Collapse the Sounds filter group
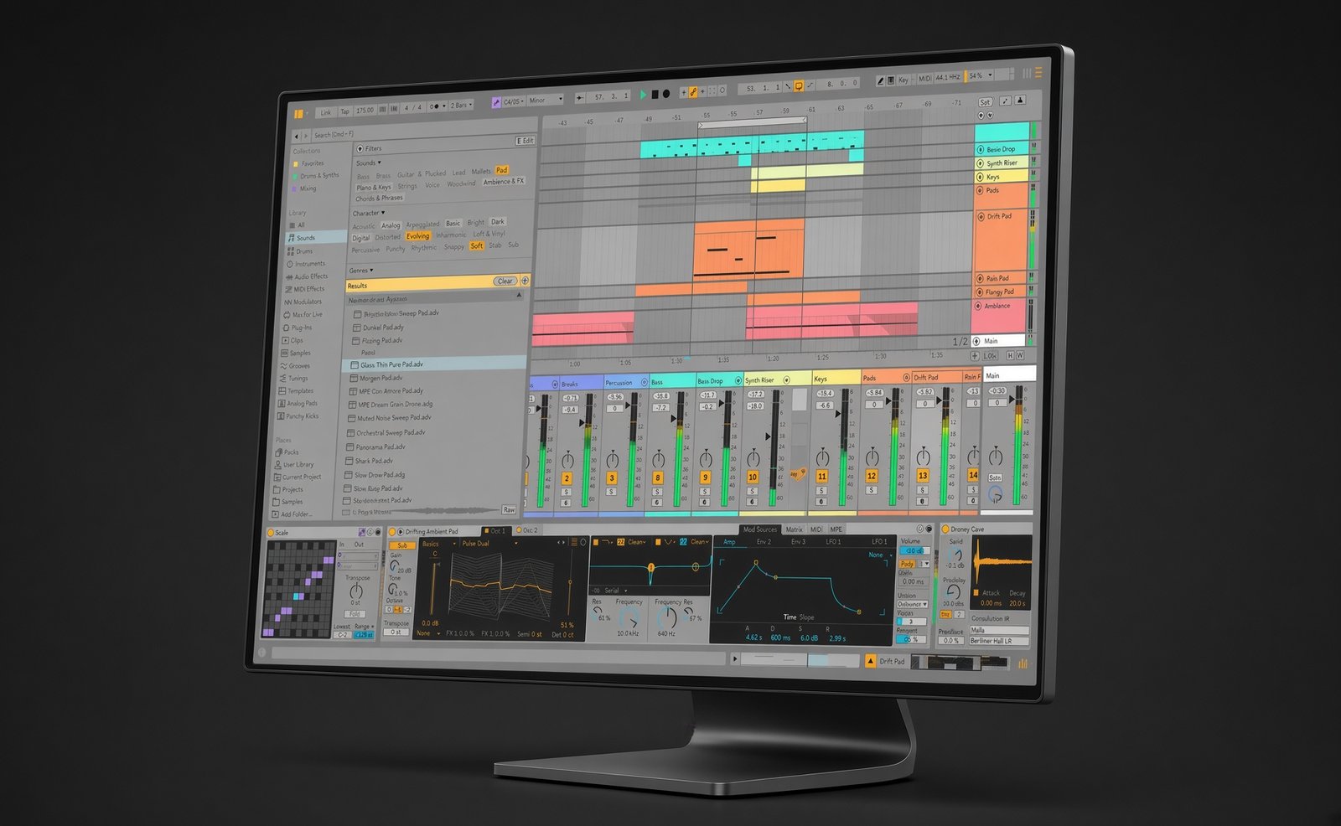 [x=368, y=163]
